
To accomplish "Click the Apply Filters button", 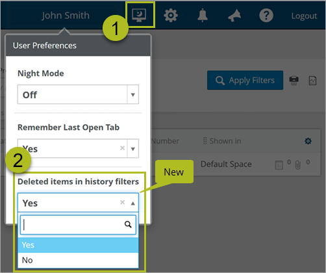I will coord(245,80).
